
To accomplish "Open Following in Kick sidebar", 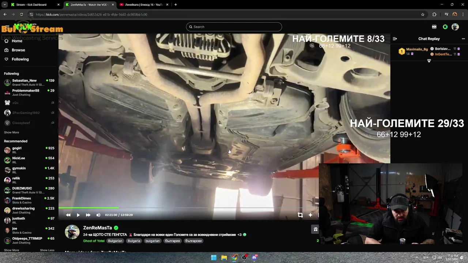I will pyautogui.click(x=16, y=59).
